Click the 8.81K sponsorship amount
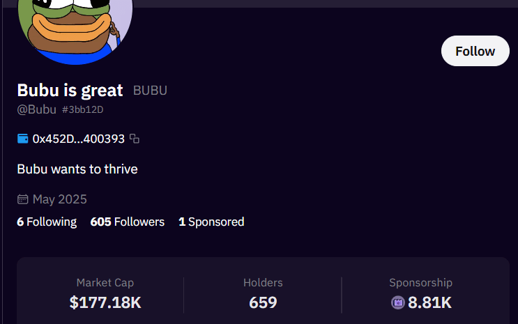Image resolution: width=518 pixels, height=324 pixels. (x=430, y=302)
